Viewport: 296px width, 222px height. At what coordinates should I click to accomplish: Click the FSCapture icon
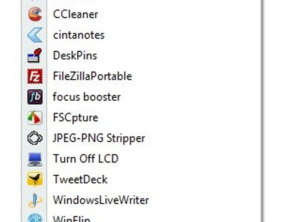tap(35, 117)
